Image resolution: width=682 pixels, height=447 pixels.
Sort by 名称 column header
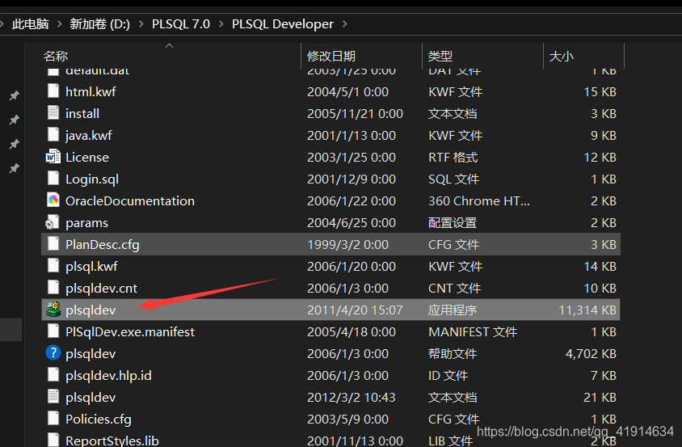coord(56,56)
